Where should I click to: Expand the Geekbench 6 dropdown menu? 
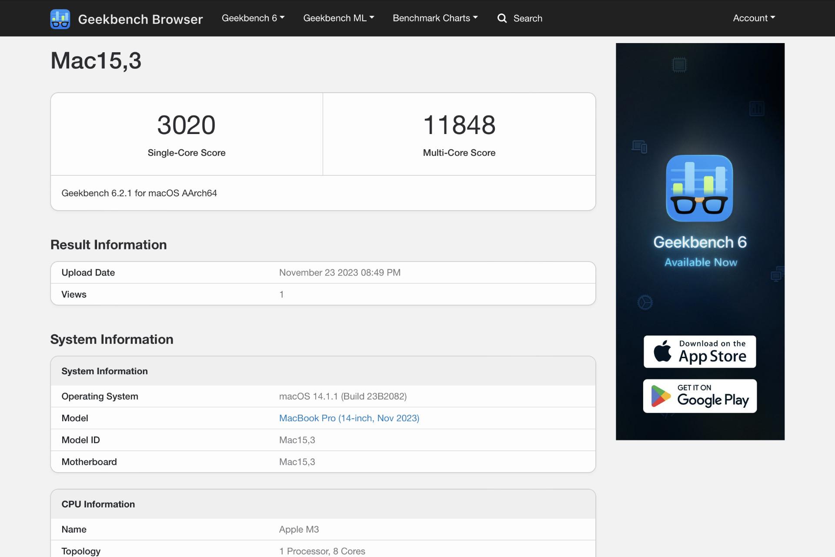click(x=253, y=18)
